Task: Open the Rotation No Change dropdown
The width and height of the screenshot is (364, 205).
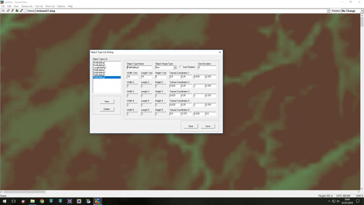Action: click(362, 11)
